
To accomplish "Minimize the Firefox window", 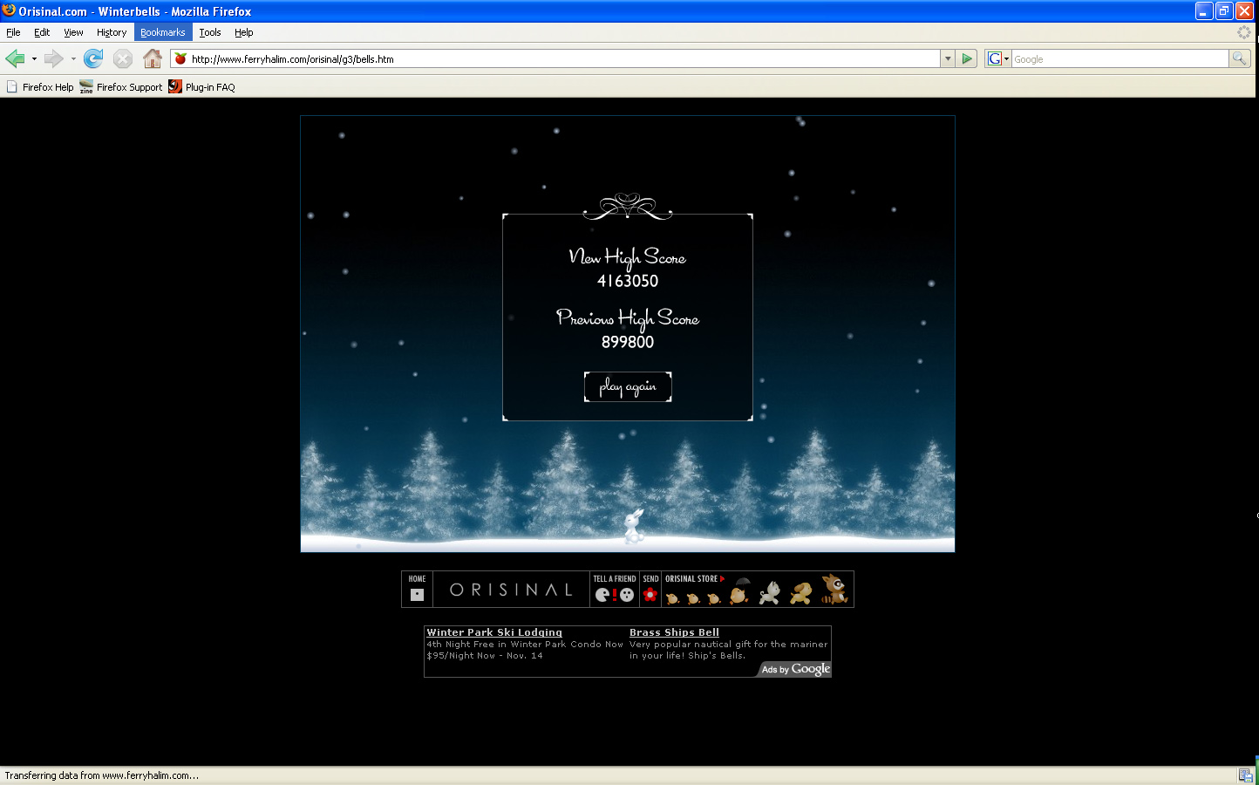I will [x=1204, y=10].
